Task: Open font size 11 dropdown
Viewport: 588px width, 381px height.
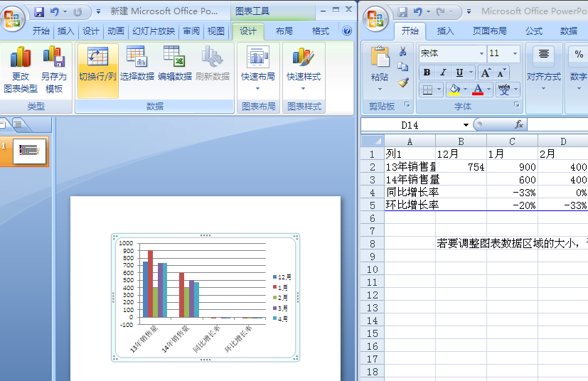Action: click(x=515, y=53)
